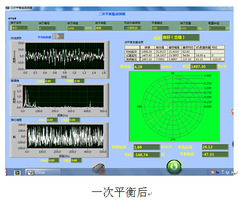The height and width of the screenshot is (200, 239).
Task: Open the motor power type selector
Action: (132, 28)
